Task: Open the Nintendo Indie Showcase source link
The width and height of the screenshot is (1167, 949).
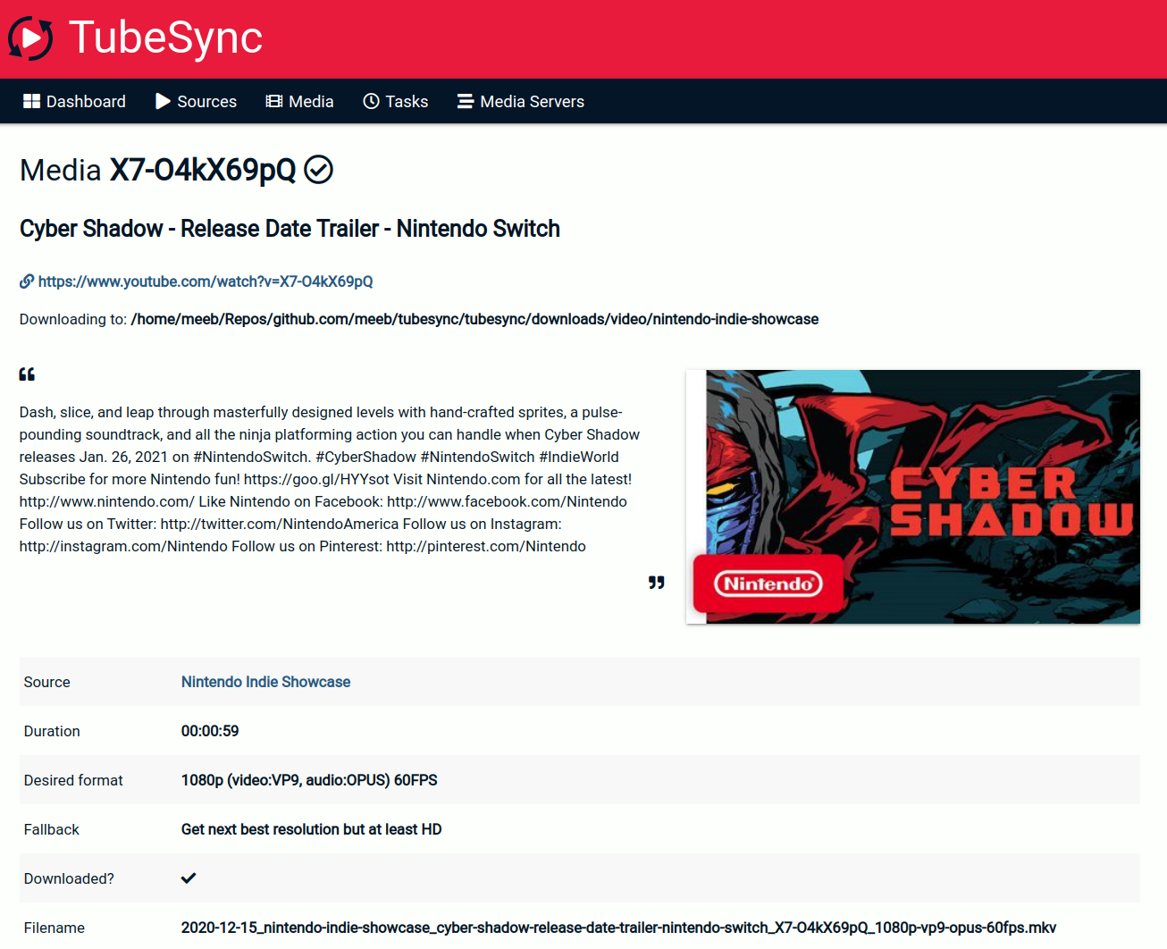Action: tap(265, 682)
